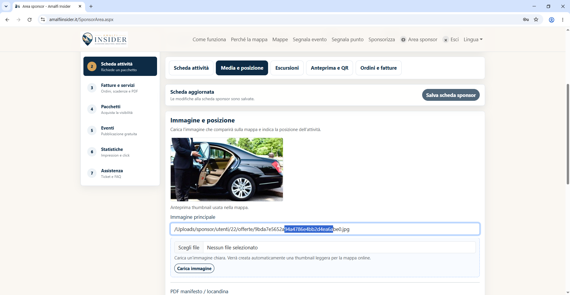Image resolution: width=570 pixels, height=295 pixels.
Task: Restore down the browser window
Action: pos(548,6)
